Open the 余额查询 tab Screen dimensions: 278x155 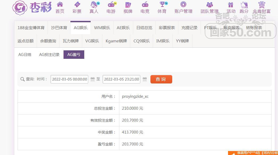(x=48, y=41)
